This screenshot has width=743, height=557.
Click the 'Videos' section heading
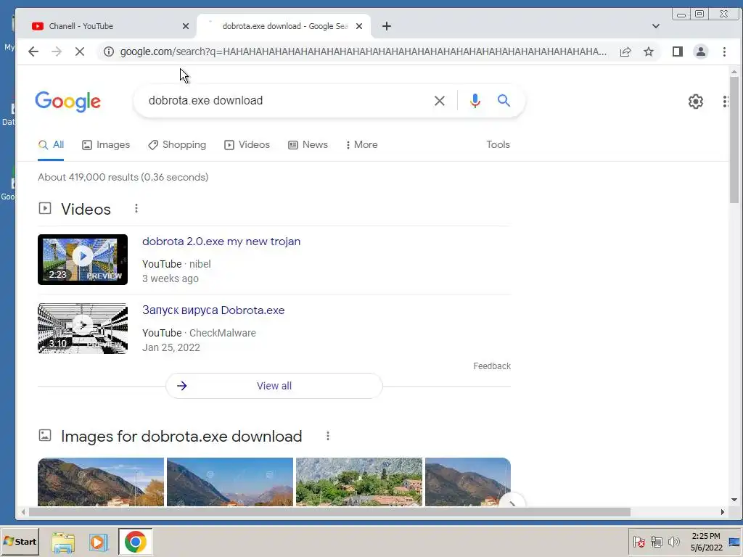tap(86, 209)
